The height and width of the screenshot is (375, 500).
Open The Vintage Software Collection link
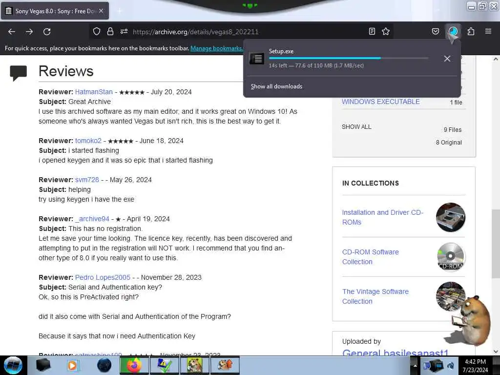[x=375, y=296]
